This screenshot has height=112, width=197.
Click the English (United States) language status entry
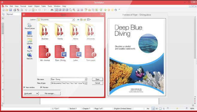pyautogui.click(x=123, y=108)
